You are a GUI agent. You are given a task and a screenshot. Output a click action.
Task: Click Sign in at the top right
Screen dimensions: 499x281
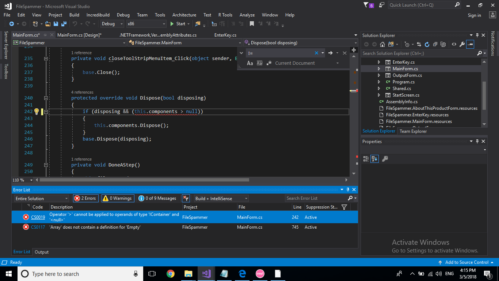point(474,15)
